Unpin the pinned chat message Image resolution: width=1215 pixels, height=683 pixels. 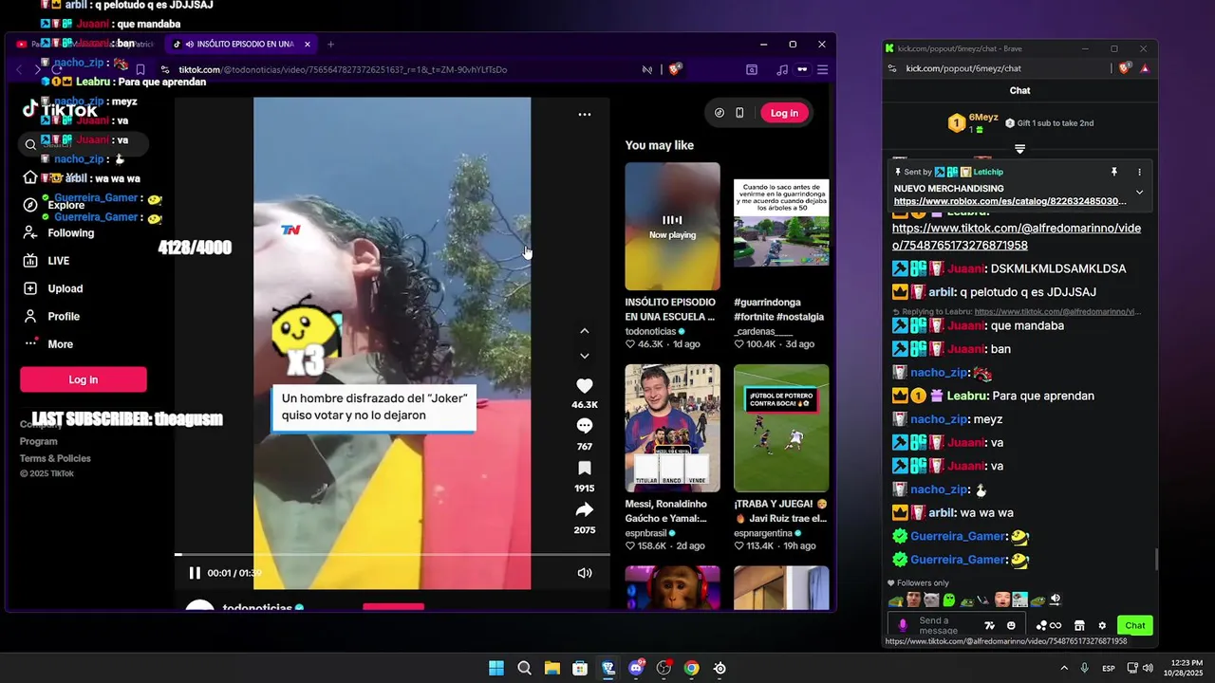(x=1114, y=172)
